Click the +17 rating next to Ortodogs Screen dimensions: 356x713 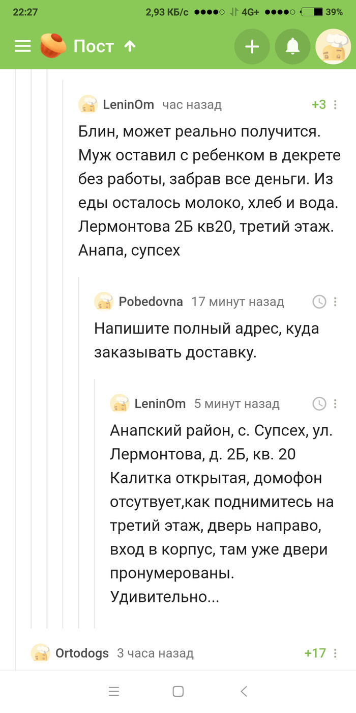[x=314, y=653]
